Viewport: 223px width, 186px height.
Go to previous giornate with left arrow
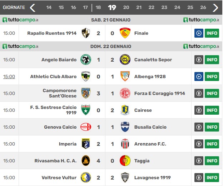(x=33, y=8)
